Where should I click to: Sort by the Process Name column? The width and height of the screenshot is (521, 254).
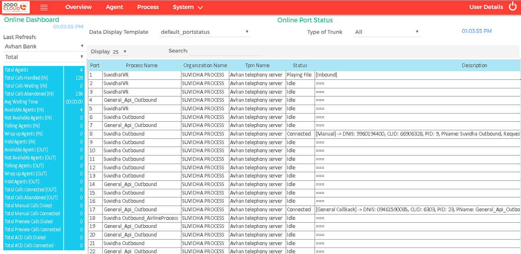(x=141, y=65)
